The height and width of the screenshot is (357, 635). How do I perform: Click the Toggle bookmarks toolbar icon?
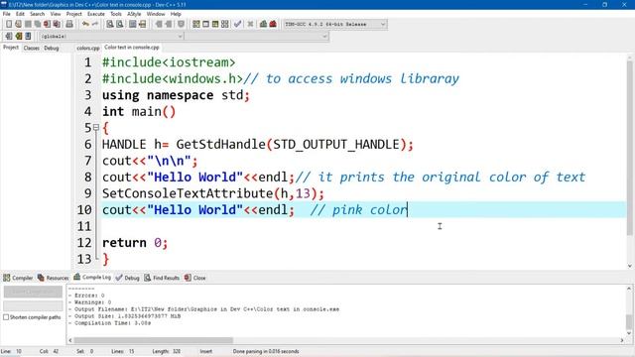point(18,36)
